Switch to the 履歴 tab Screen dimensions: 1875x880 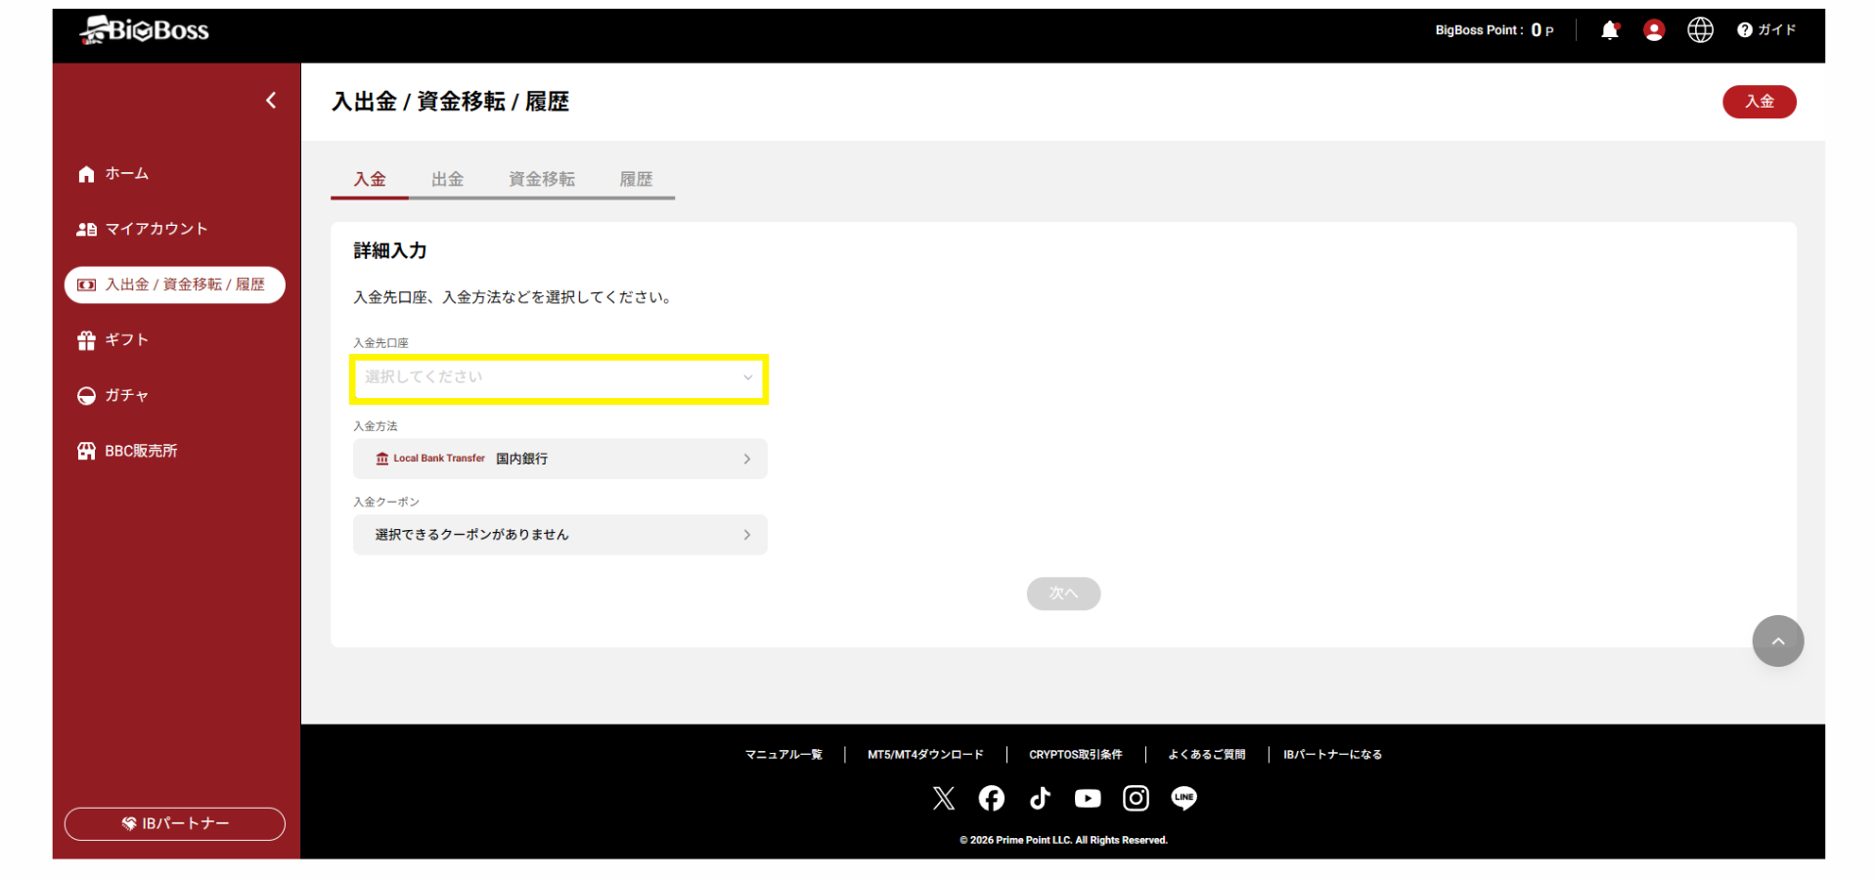point(636,179)
